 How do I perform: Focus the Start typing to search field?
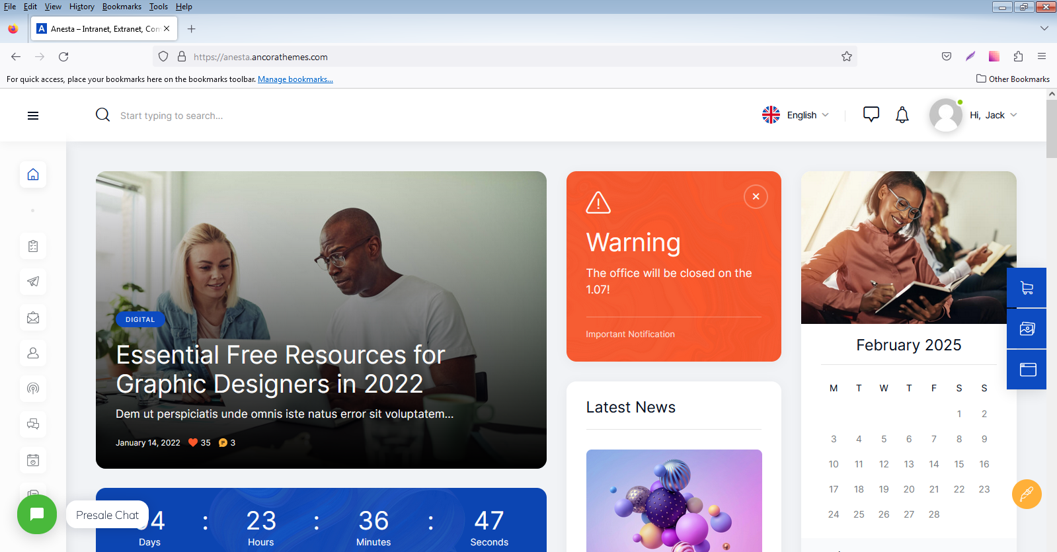[x=171, y=116]
